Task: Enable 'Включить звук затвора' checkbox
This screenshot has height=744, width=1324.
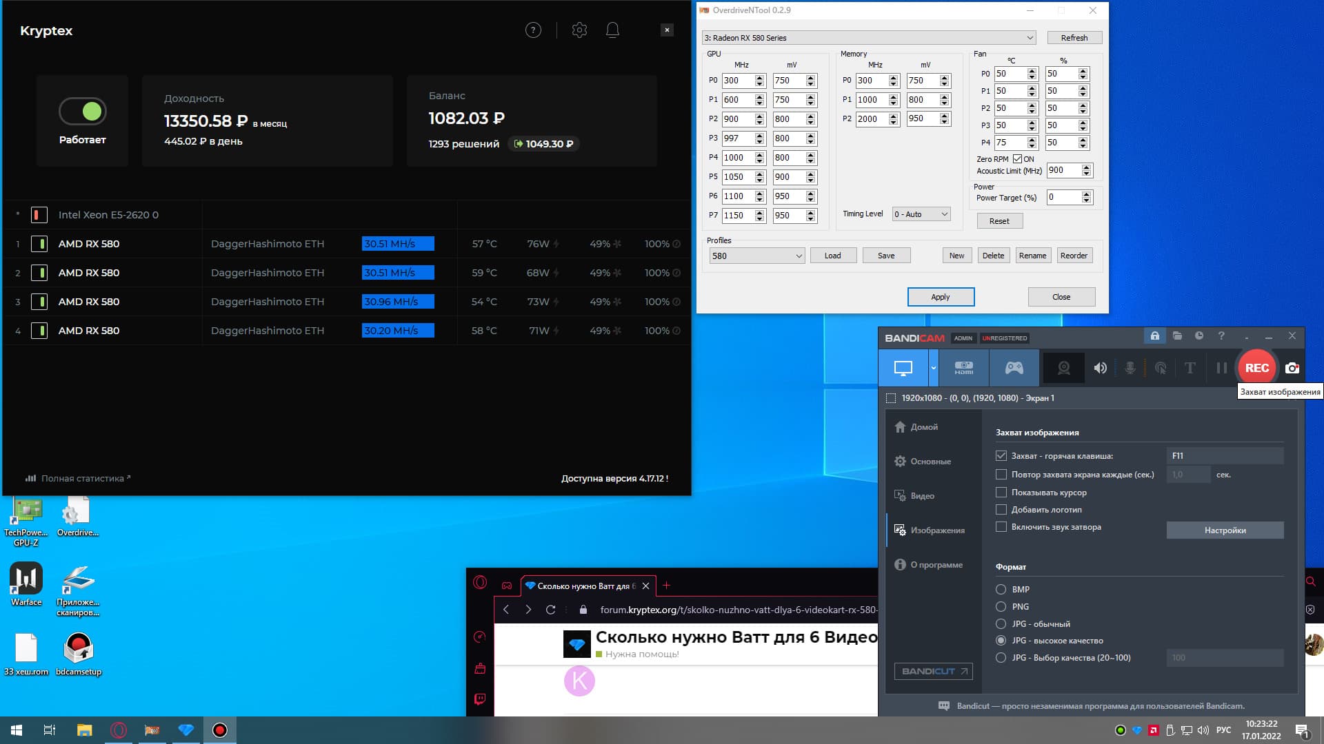Action: tap(1001, 527)
